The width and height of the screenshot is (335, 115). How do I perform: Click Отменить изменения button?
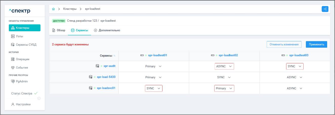[284, 44]
